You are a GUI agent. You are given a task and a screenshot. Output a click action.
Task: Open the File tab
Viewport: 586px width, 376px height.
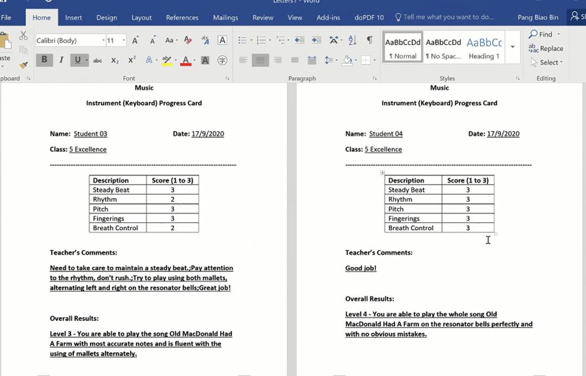click(x=6, y=17)
